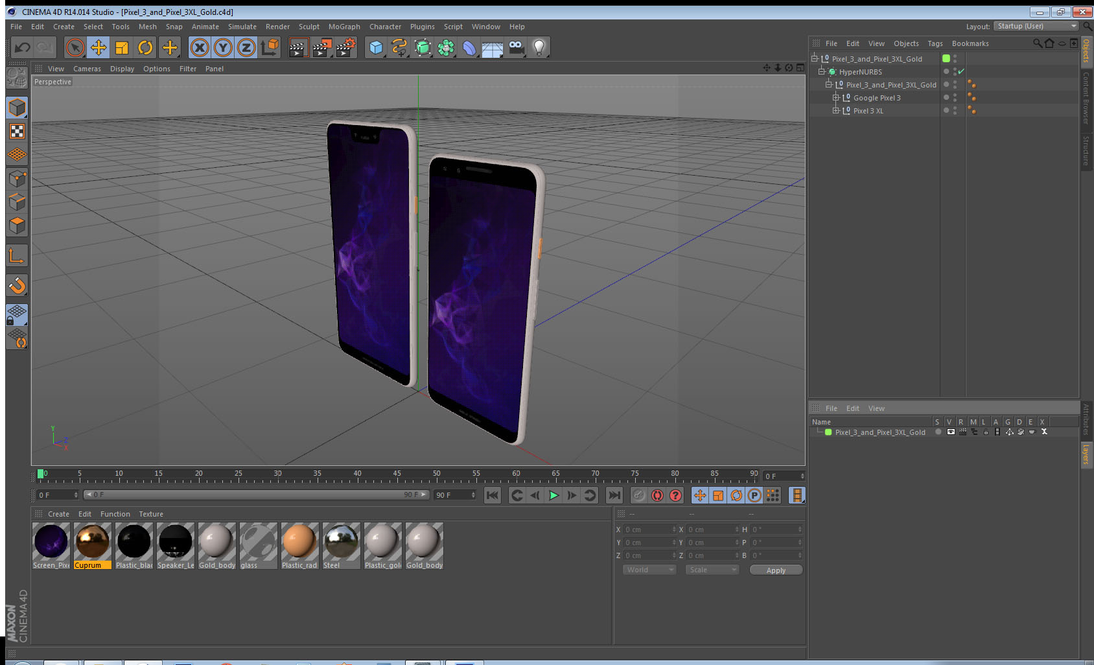Image resolution: width=1094 pixels, height=665 pixels.
Task: Add a Floor environment object
Action: pos(493,47)
